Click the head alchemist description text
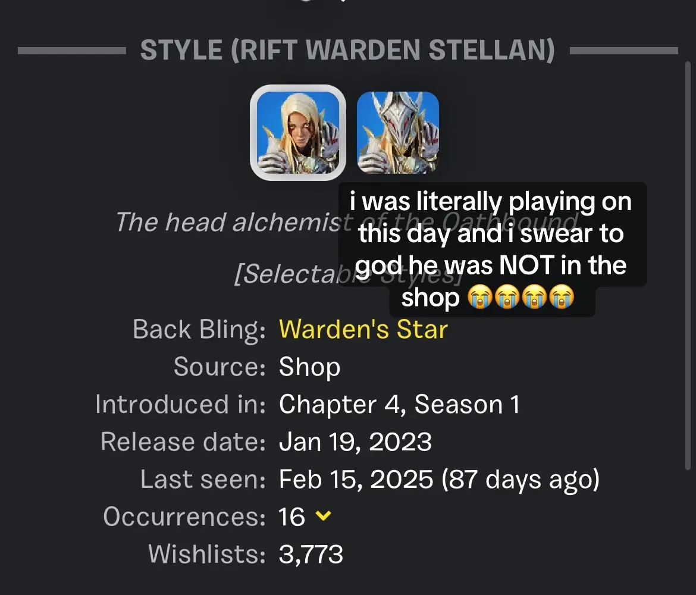This screenshot has width=696, height=595. pyautogui.click(x=234, y=222)
